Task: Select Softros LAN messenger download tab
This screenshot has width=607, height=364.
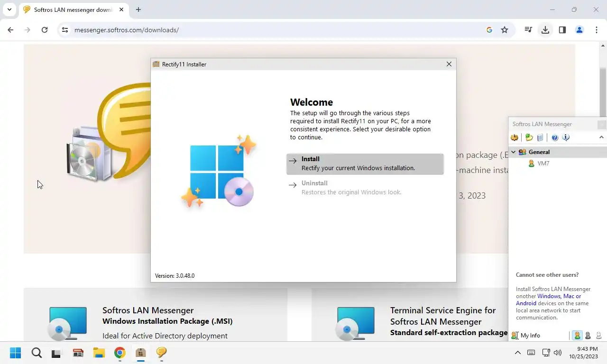Action: click(73, 9)
